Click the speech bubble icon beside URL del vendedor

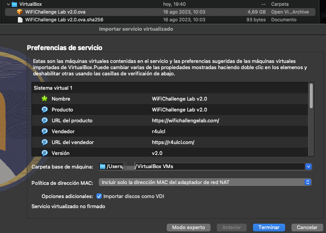(45, 142)
